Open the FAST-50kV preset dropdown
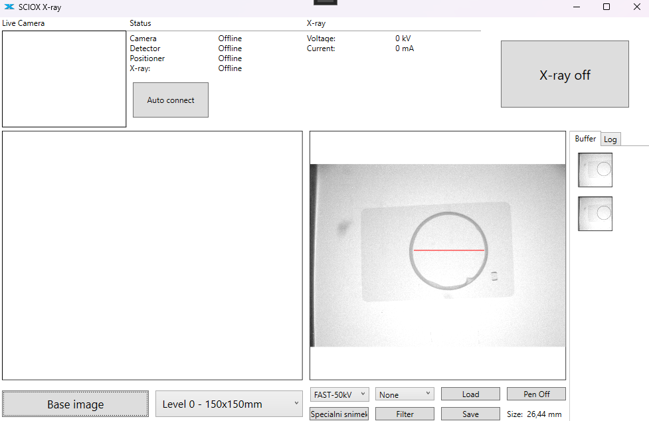 coord(339,394)
